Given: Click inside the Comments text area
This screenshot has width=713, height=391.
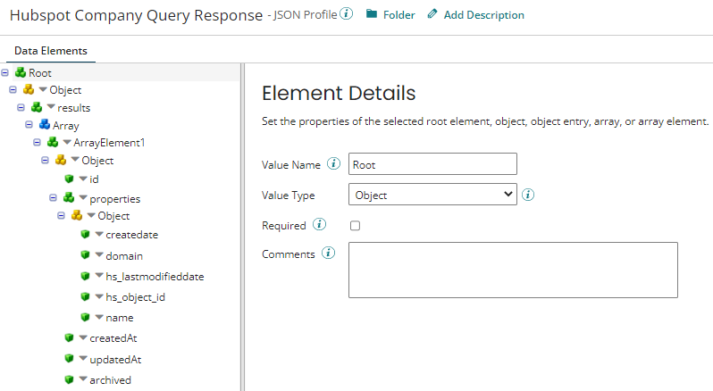Looking at the screenshot, I should (x=512, y=270).
